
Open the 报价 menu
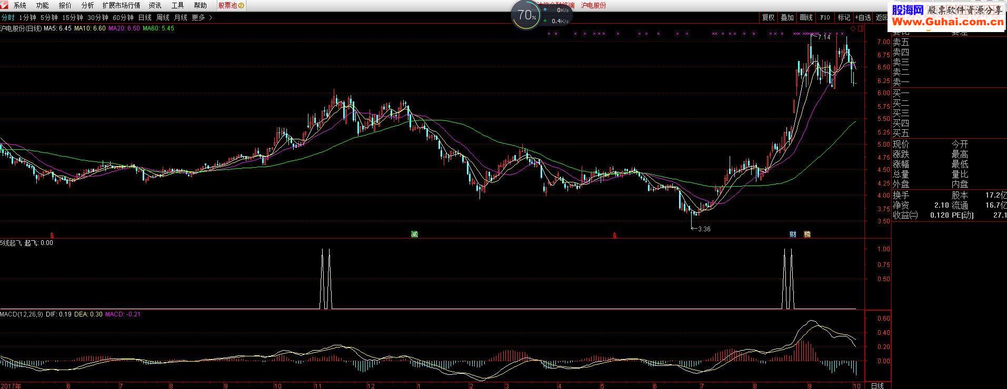[x=65, y=5]
